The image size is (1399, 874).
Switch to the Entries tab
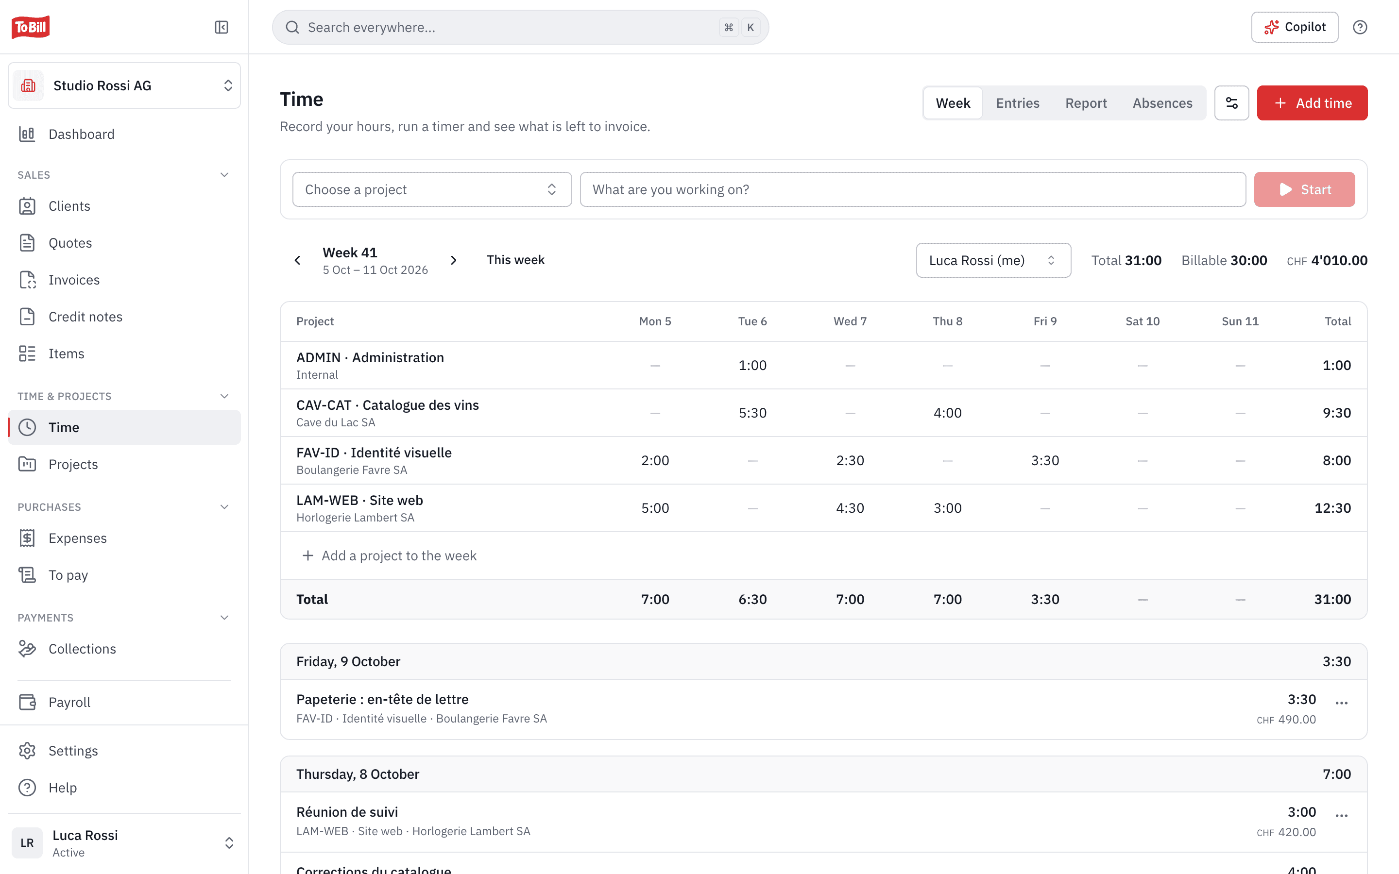tap(1018, 103)
